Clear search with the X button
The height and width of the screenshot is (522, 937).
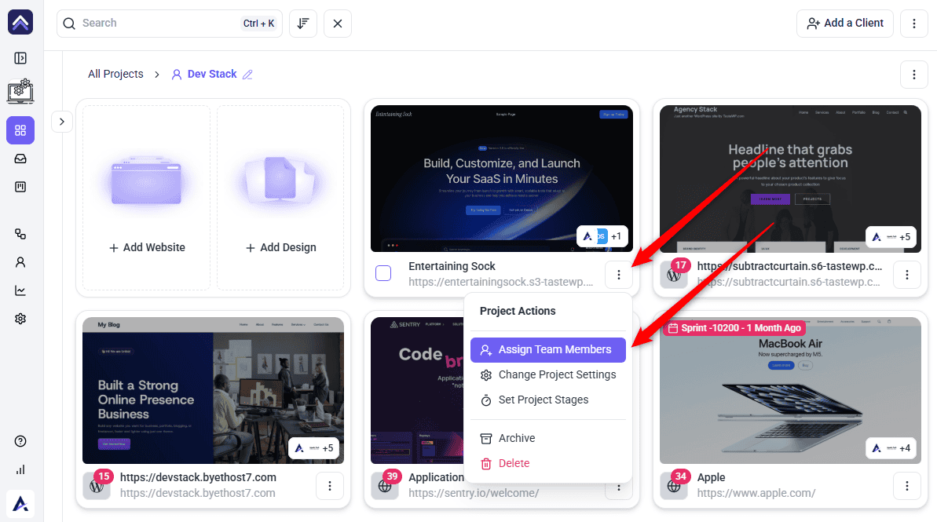338,24
